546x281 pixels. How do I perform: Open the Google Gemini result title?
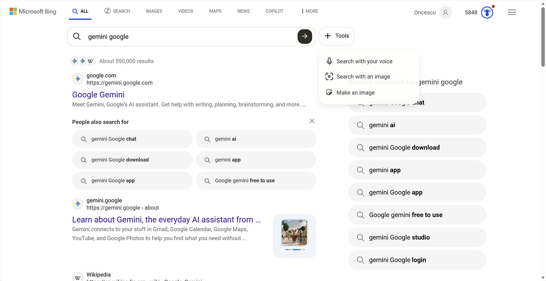click(98, 95)
